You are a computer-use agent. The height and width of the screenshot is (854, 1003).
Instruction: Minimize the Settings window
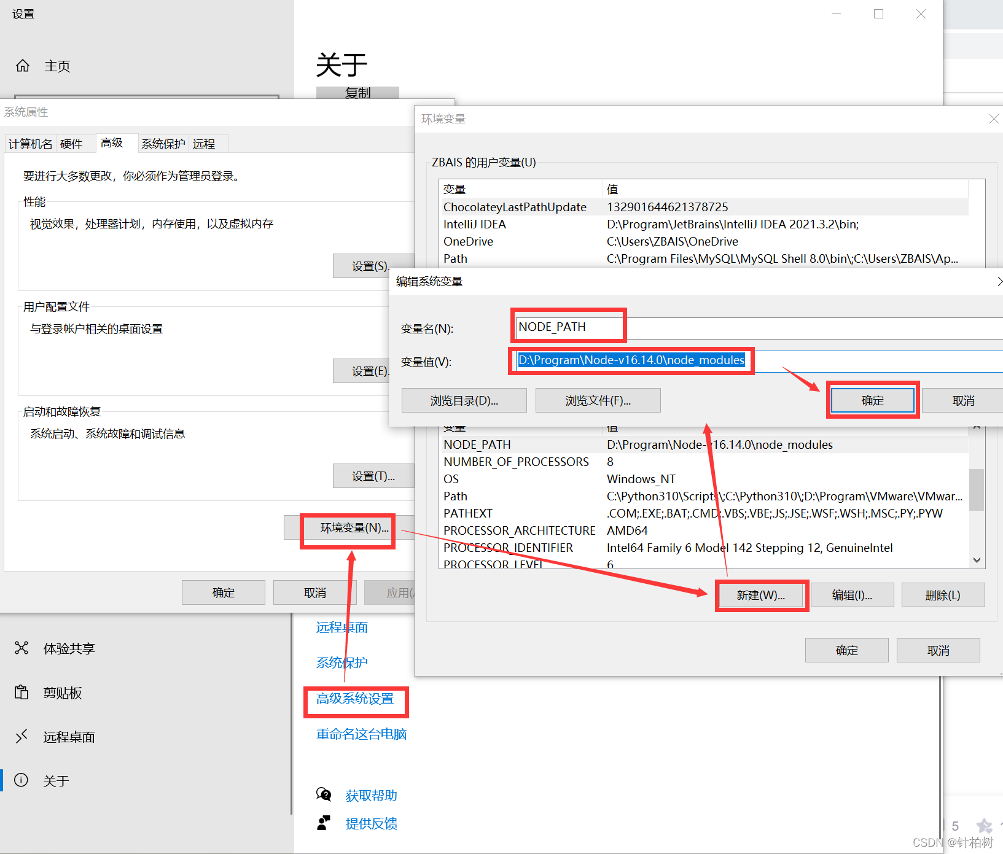836,14
